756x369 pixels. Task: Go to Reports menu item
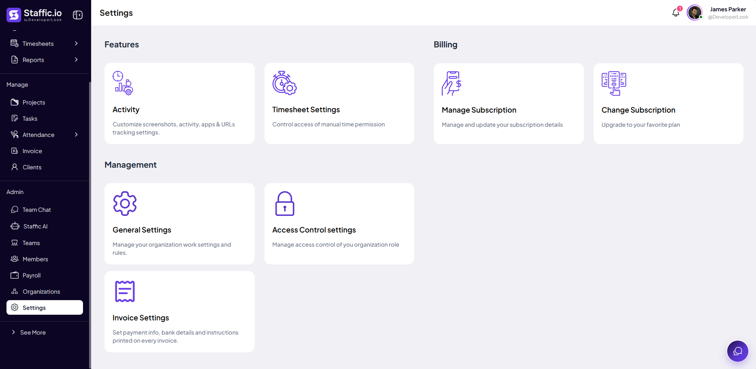[45, 60]
